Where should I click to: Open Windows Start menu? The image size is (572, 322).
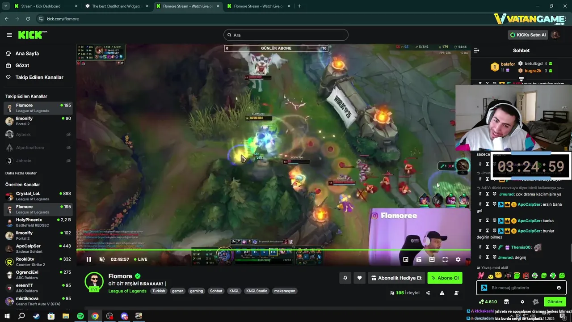[7, 316]
